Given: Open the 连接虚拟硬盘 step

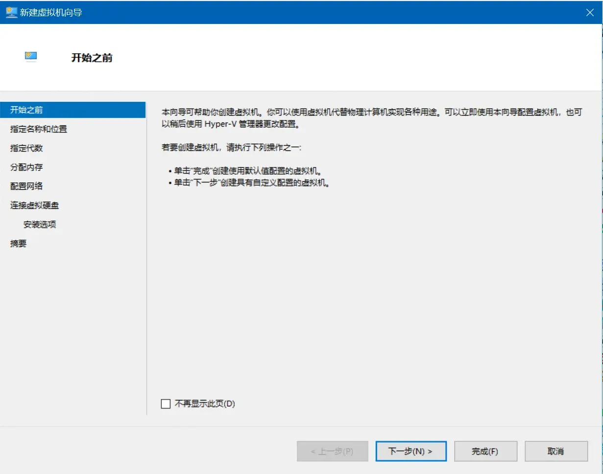Looking at the screenshot, I should [35, 205].
